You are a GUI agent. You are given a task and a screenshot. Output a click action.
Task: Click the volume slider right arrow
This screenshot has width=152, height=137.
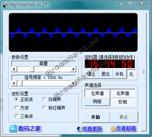(x=74, y=69)
